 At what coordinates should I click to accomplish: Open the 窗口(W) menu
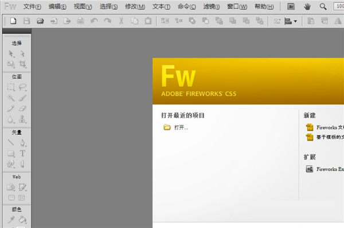point(237,7)
